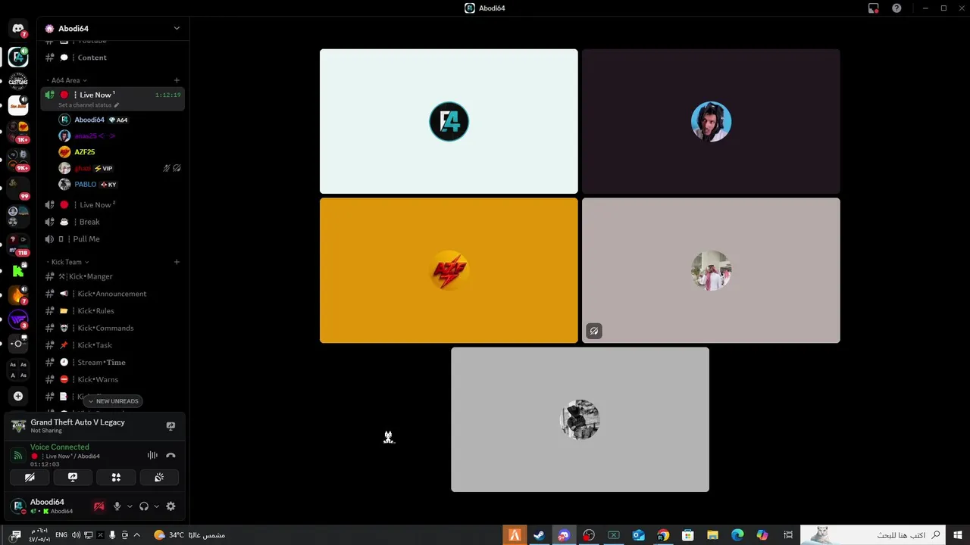Screen dimensions: 970x545
Task: Collapse the Kick Team category
Action: 70,262
